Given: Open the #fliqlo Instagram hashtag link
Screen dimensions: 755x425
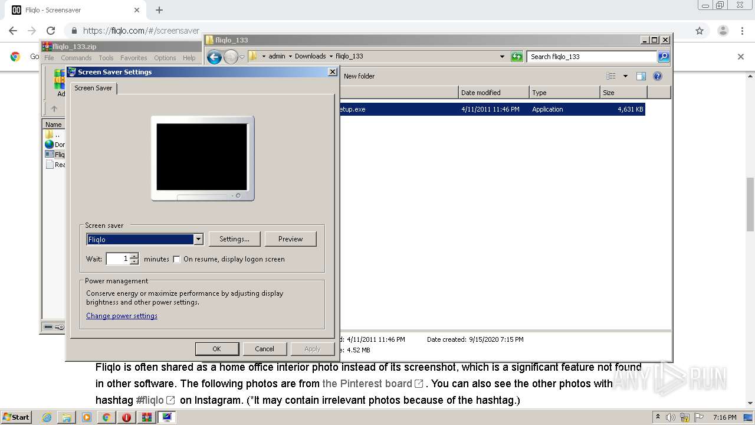Looking at the screenshot, I should 155,400.
